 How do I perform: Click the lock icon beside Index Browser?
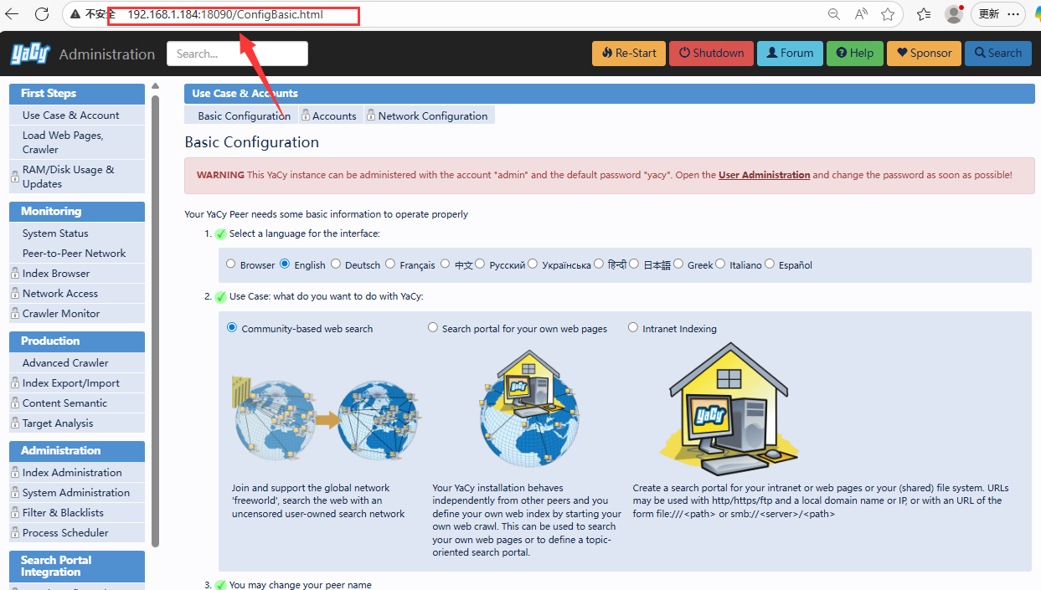[x=15, y=274]
